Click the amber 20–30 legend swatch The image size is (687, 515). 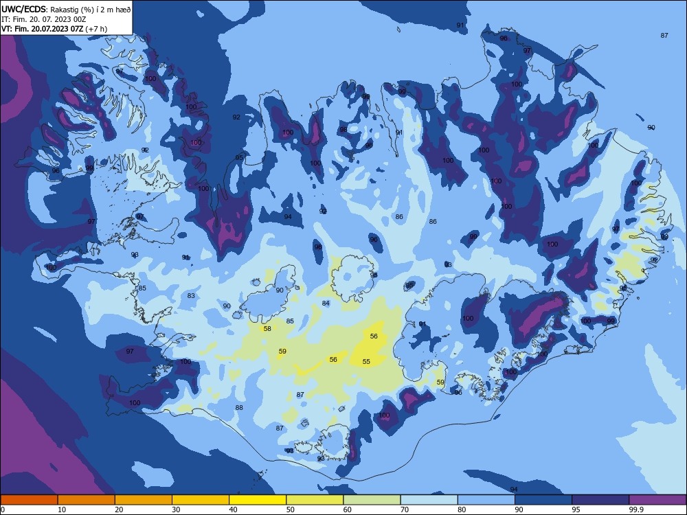(144, 500)
